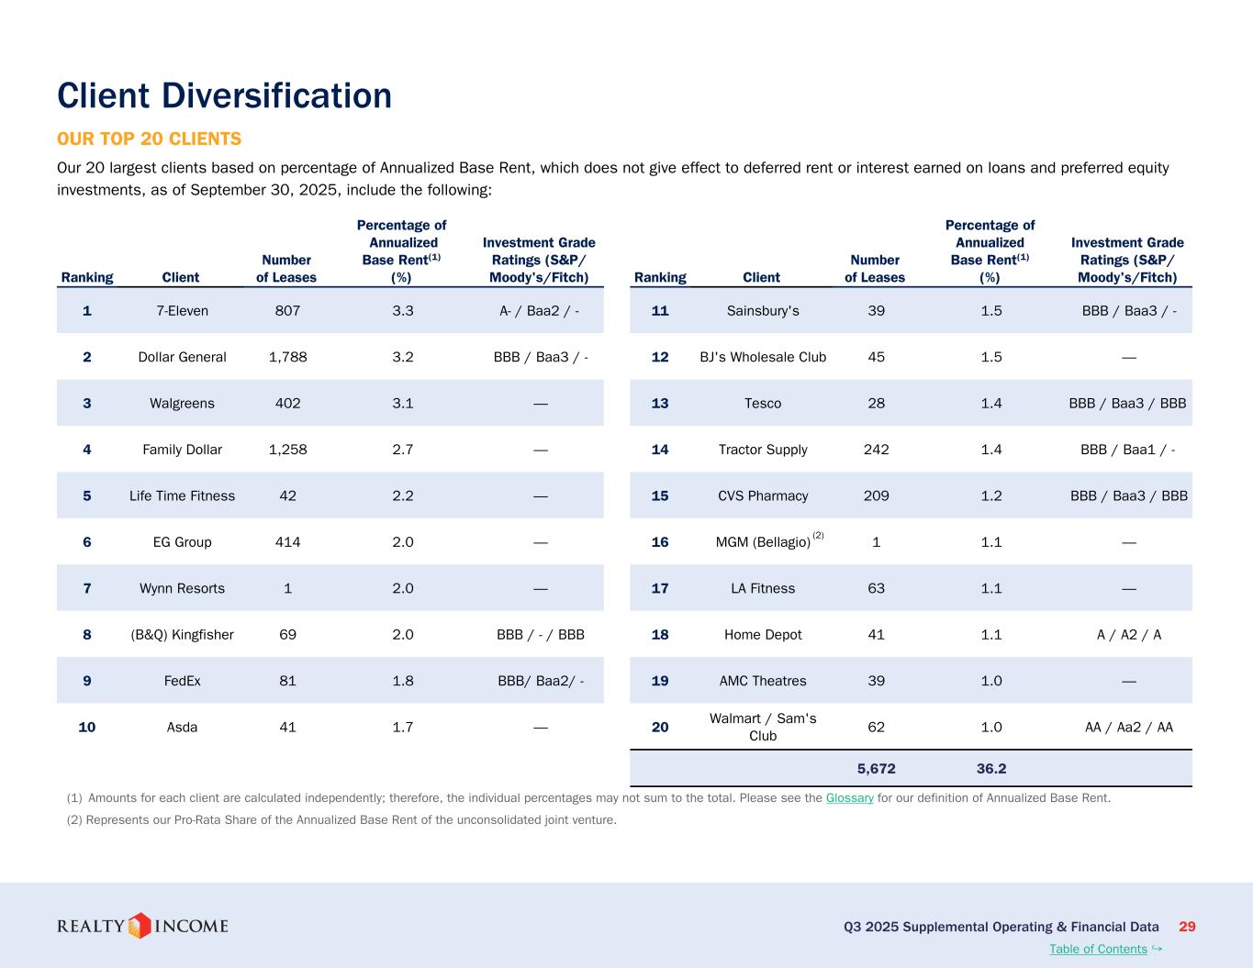This screenshot has height=968, width=1253.
Task: Click the page number 29
Action: (x=1187, y=927)
